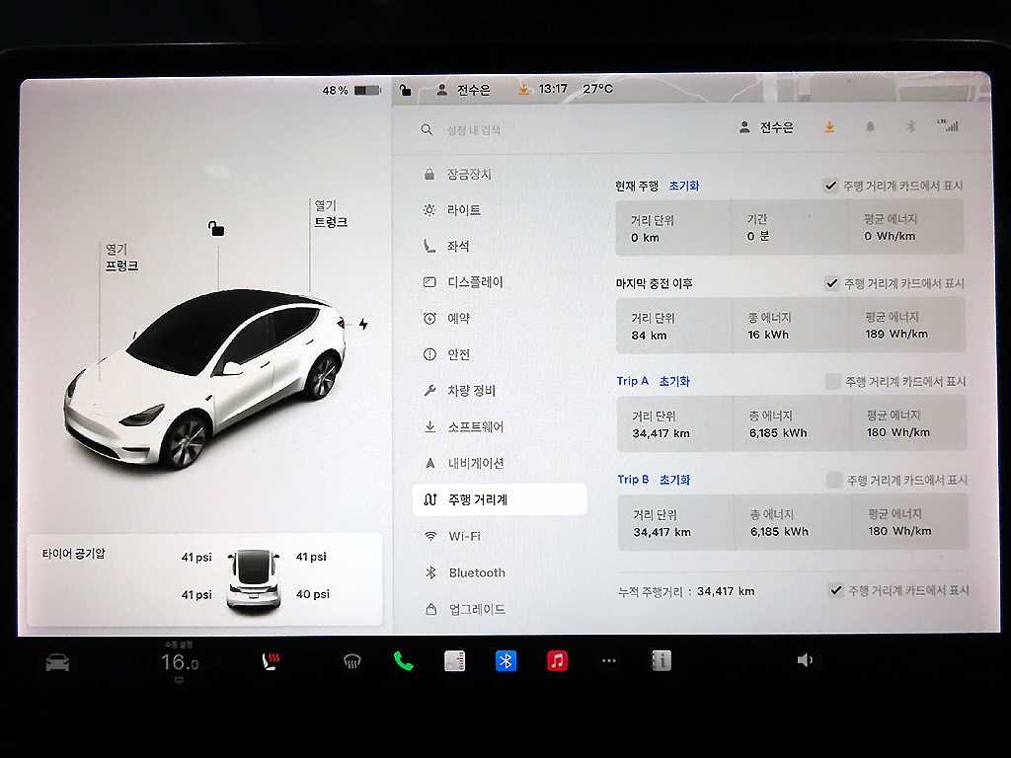Viewport: 1011px width, 758px height.
Task: Tap the 설정 내 검색 search field
Action: coord(474,130)
